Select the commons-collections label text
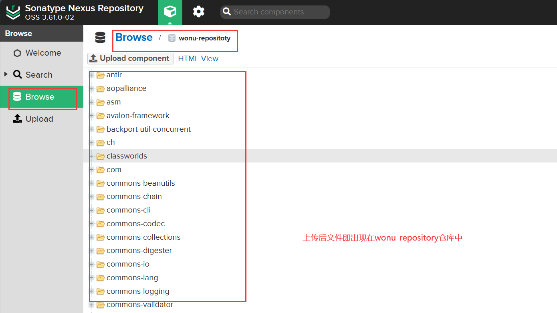 click(x=143, y=237)
